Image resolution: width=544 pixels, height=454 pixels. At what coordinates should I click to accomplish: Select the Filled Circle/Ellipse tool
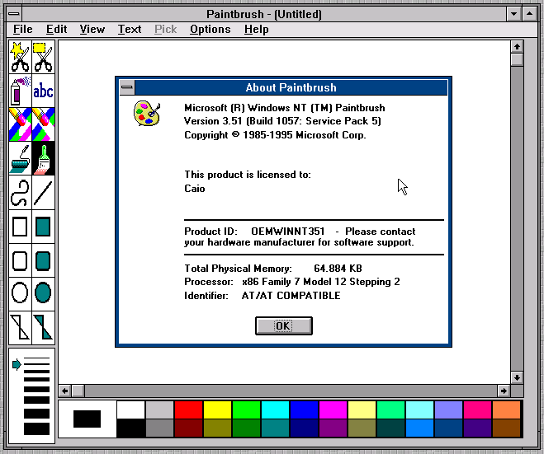pos(43,293)
